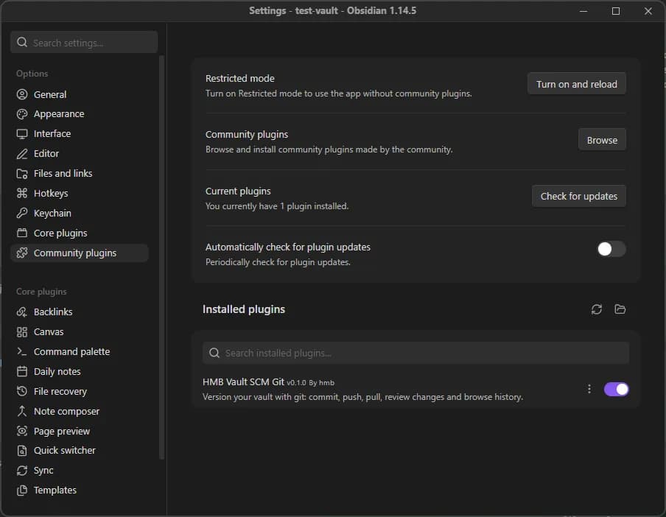Click the sidebar vertical scrollbar
Image resolution: width=666 pixels, height=517 pixels.
click(161, 257)
